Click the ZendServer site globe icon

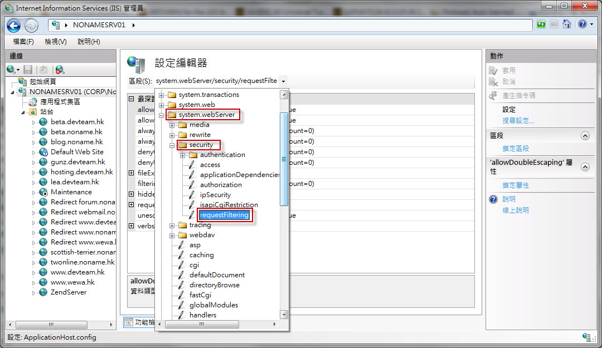(x=43, y=292)
